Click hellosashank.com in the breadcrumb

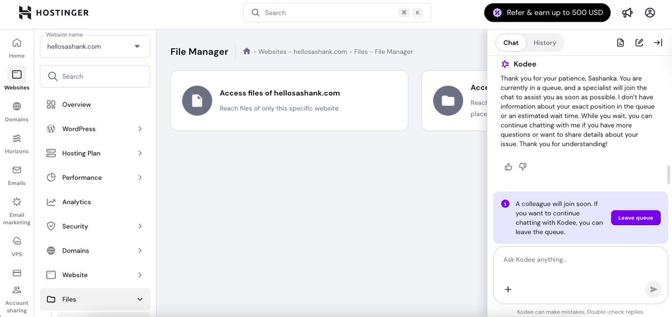pyautogui.click(x=320, y=52)
